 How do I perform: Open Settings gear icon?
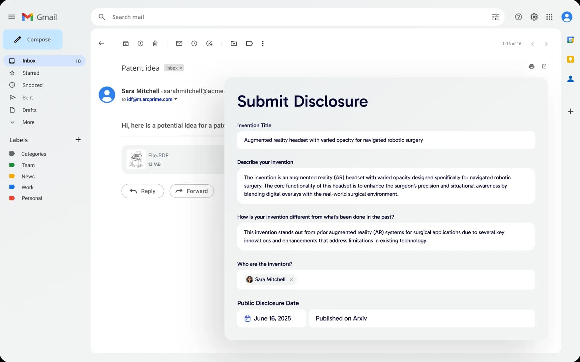[534, 17]
